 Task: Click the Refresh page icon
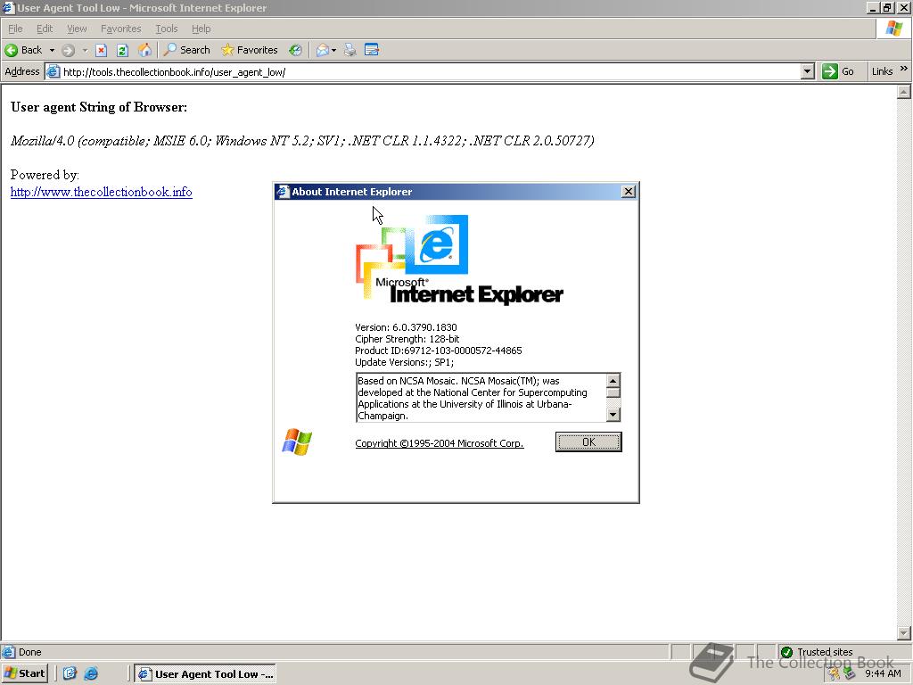tap(122, 50)
